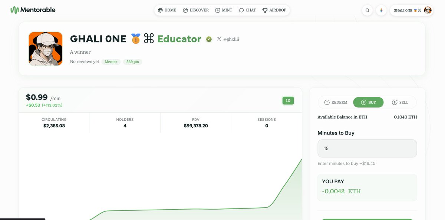The width and height of the screenshot is (445, 220).
Task: Click the search magnifier icon
Action: 367,10
